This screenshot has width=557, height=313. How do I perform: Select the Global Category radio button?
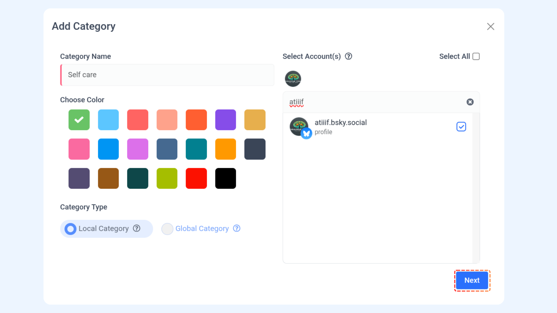tap(167, 229)
